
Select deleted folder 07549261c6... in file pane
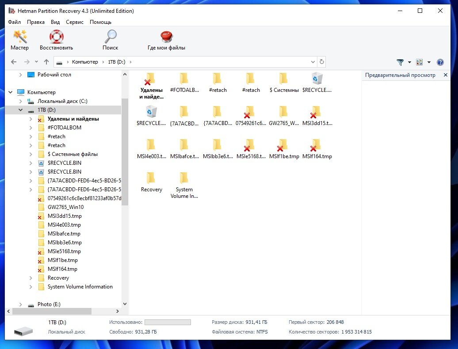pos(251,116)
